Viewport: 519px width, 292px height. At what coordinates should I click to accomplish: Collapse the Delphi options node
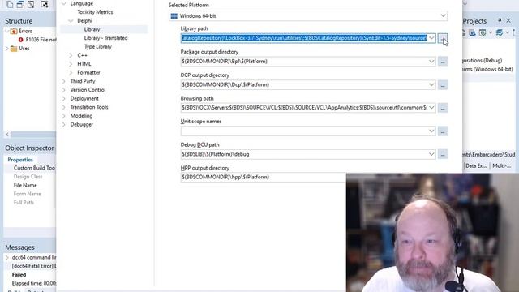71,21
